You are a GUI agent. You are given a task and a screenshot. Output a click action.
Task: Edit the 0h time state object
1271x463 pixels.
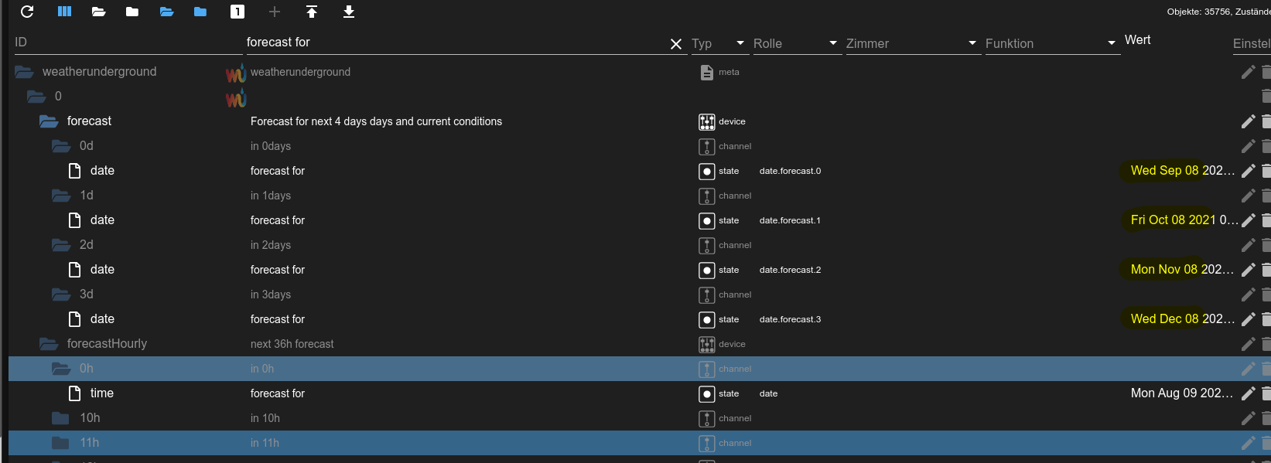1248,393
